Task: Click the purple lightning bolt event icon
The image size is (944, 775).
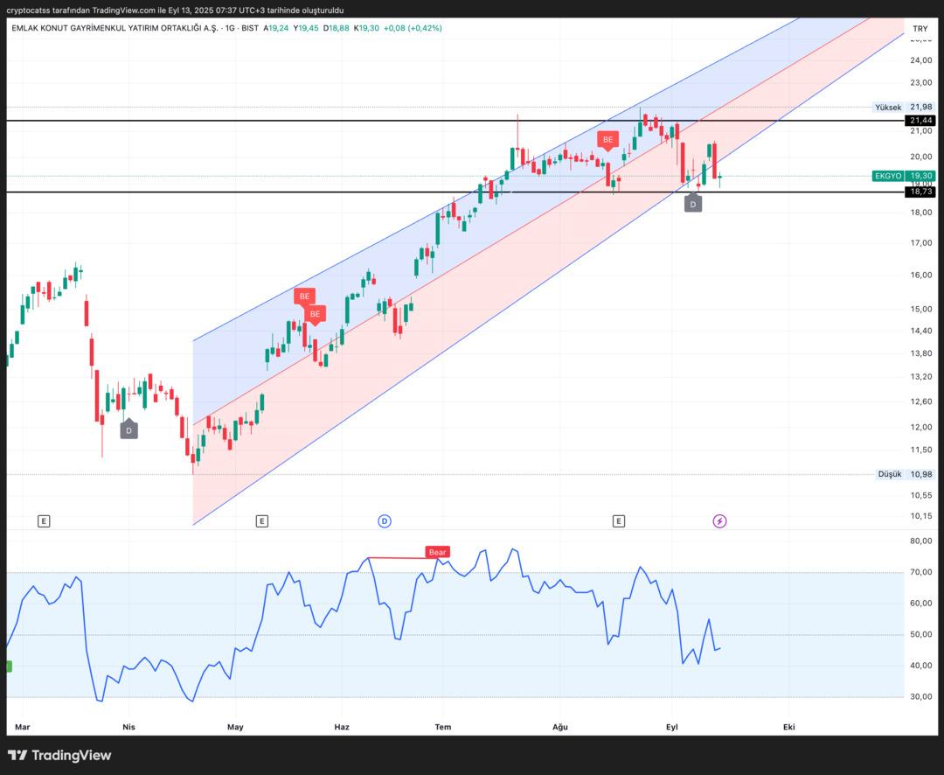Action: click(x=719, y=520)
